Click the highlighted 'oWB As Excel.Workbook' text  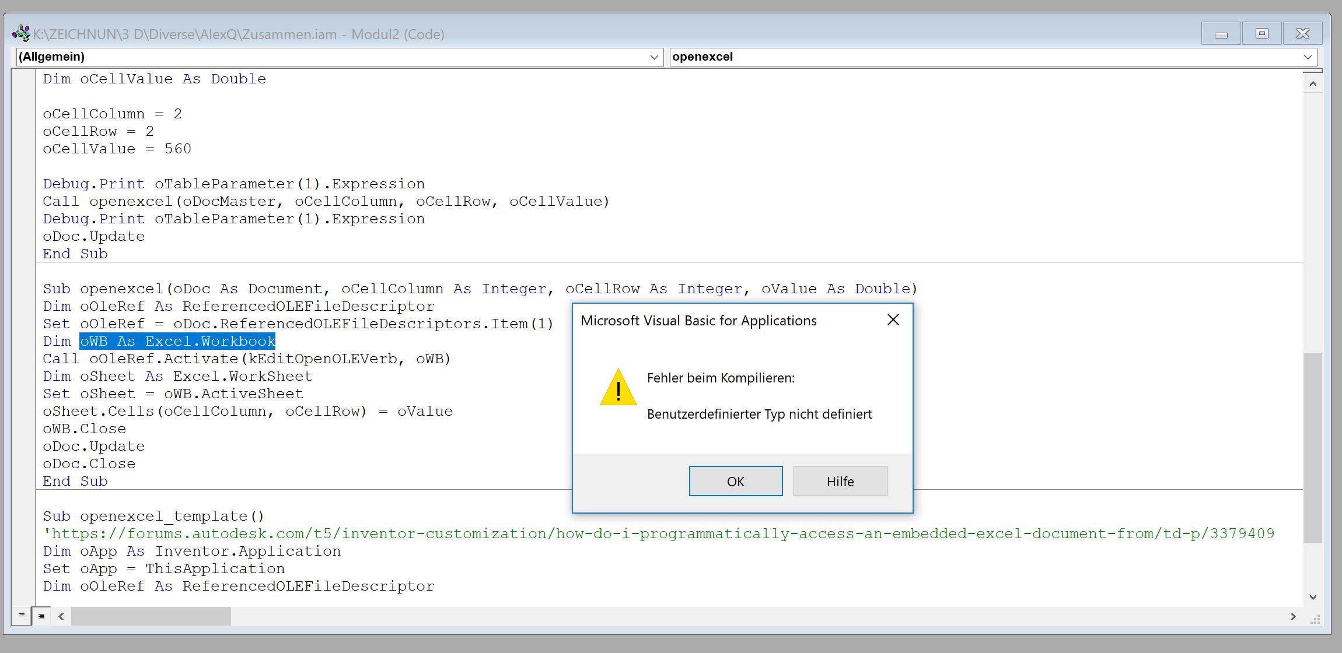click(x=177, y=342)
